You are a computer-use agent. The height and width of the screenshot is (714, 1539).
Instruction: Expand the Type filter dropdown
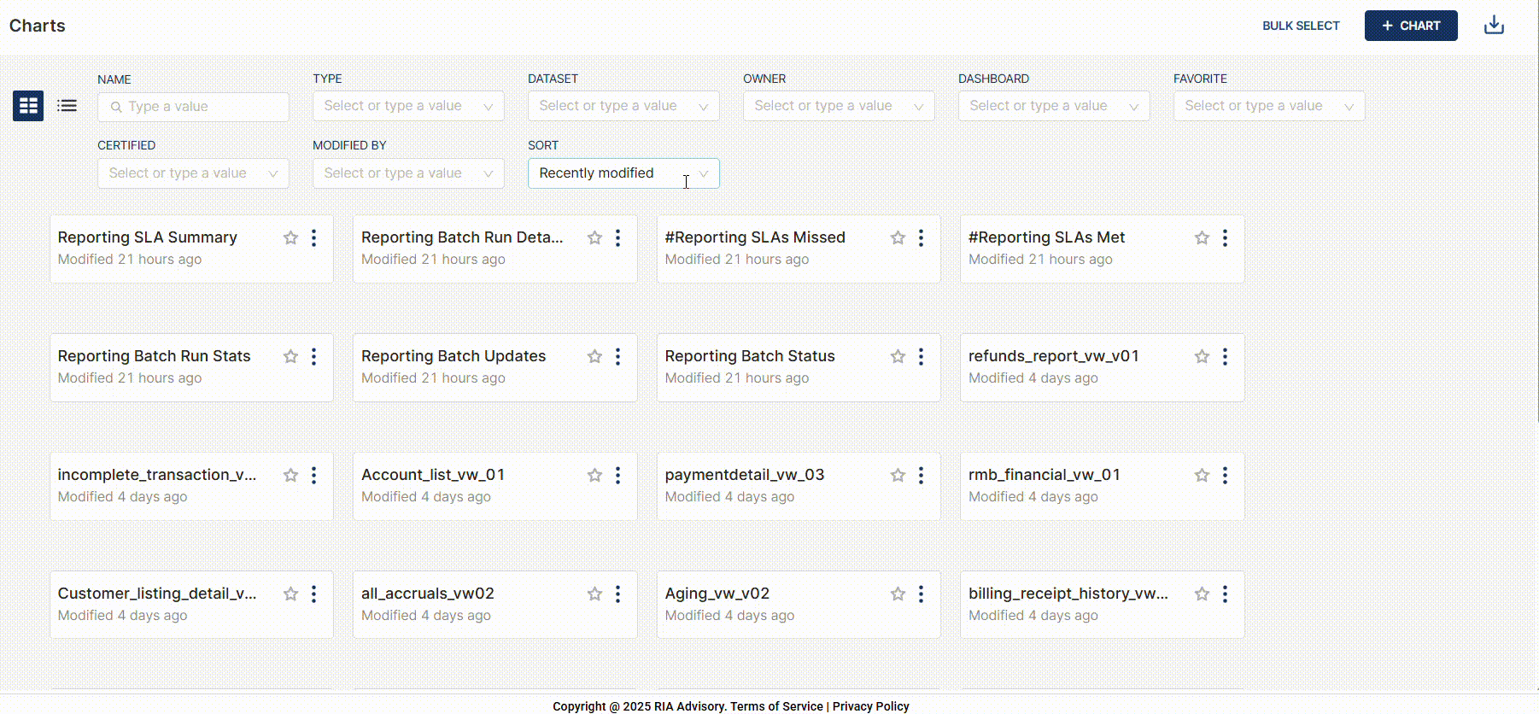pyautogui.click(x=408, y=106)
